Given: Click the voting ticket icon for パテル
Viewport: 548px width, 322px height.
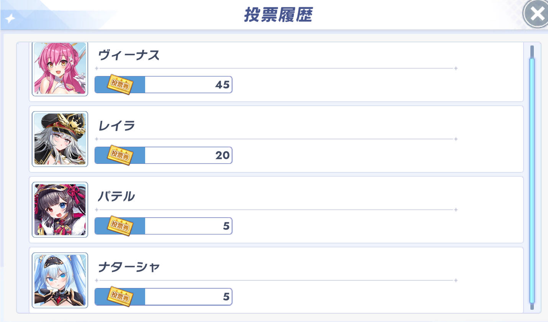Looking at the screenshot, I should pos(120,226).
